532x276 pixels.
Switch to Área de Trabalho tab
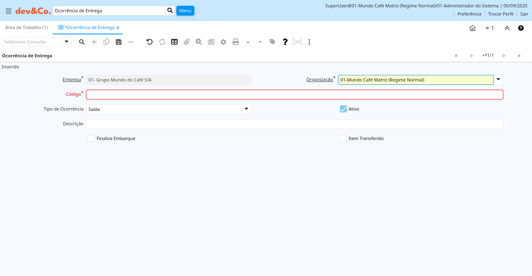pyautogui.click(x=27, y=27)
